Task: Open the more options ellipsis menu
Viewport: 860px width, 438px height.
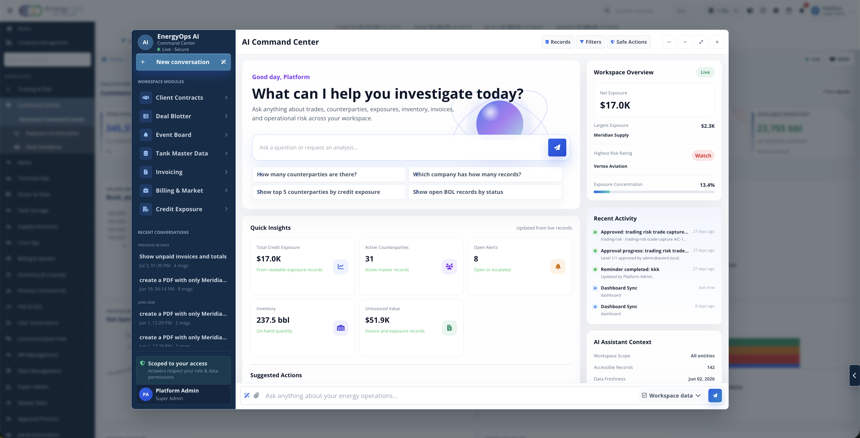Action: pos(669,42)
